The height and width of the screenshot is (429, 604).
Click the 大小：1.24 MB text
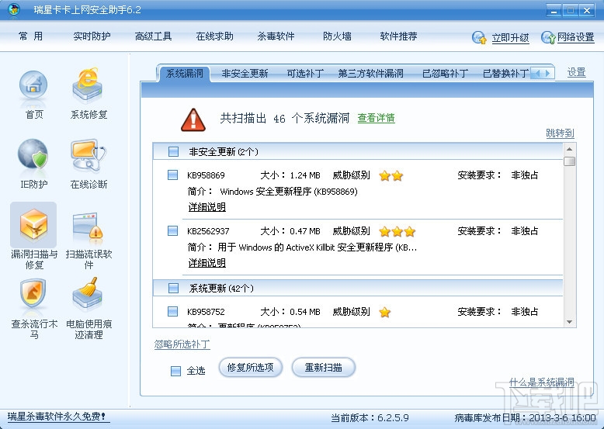tap(290, 175)
